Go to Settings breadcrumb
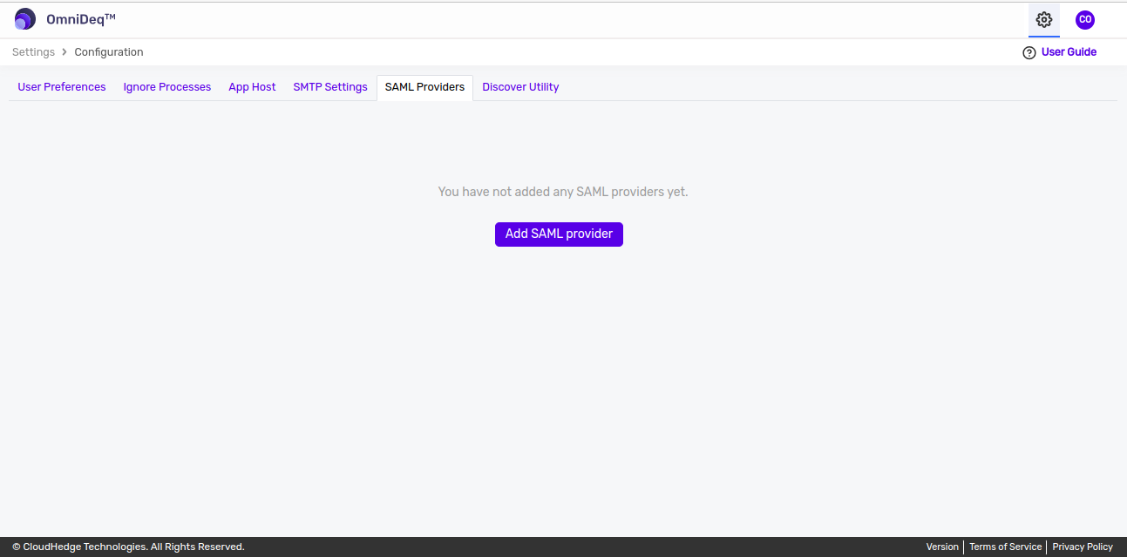The width and height of the screenshot is (1127, 557). (34, 52)
